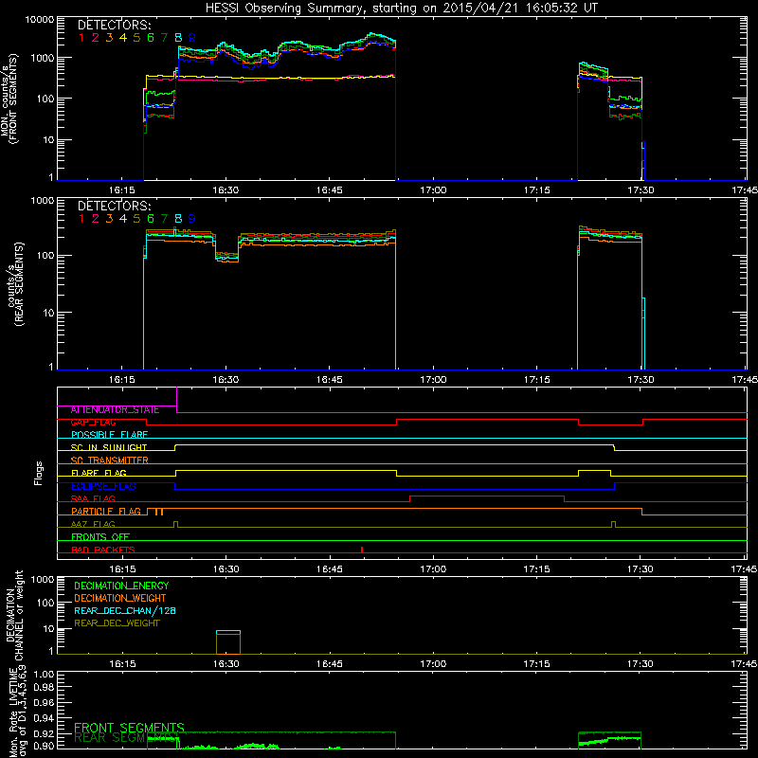Select the AAZ_FLAG label
The width and height of the screenshot is (758, 758).
pos(93,525)
